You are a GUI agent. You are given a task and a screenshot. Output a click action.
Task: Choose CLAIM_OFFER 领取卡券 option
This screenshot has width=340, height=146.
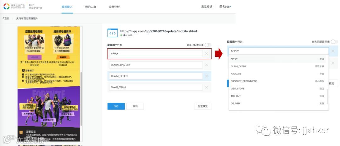tap(277, 66)
